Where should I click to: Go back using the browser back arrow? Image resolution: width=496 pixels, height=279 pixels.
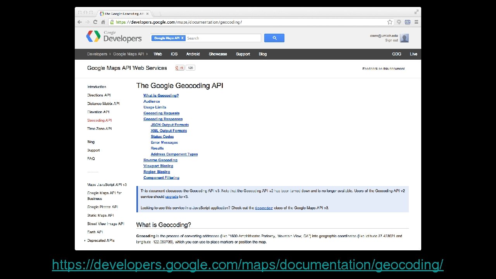coord(80,22)
